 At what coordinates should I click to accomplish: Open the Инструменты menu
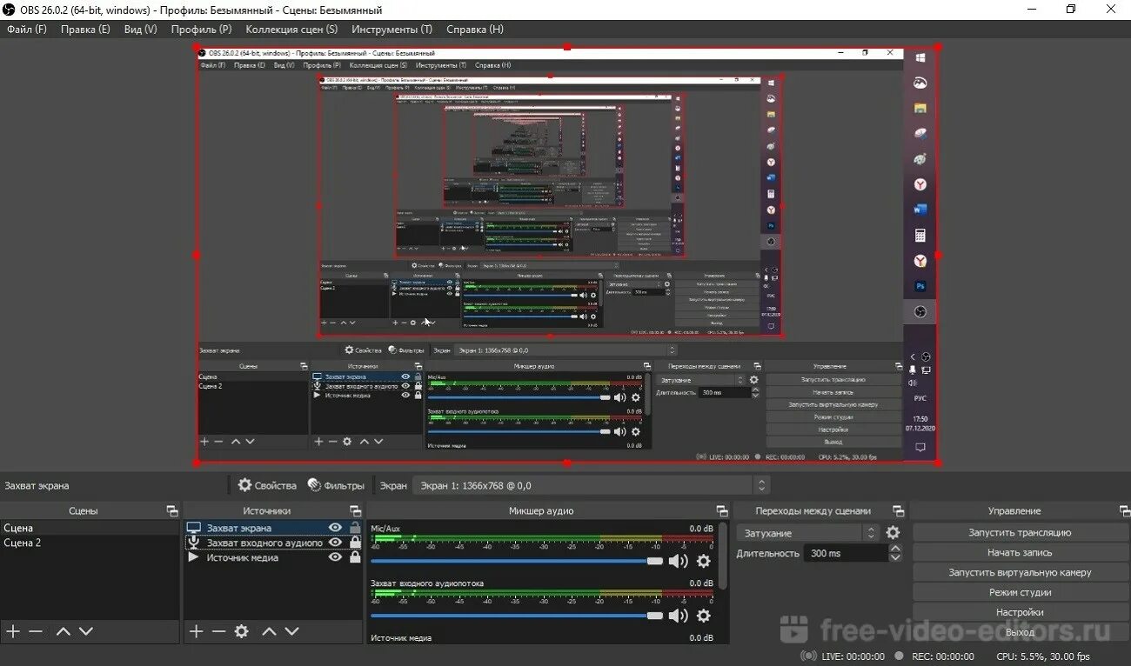391,29
